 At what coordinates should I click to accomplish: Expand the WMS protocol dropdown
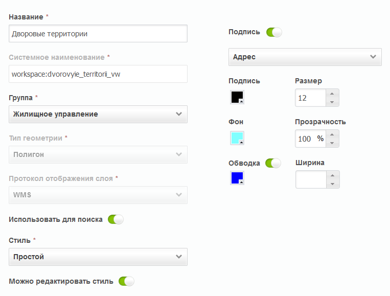coord(98,195)
